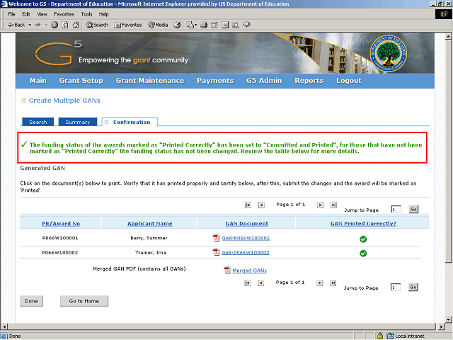Open the Tools menu
Viewport: 453px width, 340px height.
tap(86, 14)
